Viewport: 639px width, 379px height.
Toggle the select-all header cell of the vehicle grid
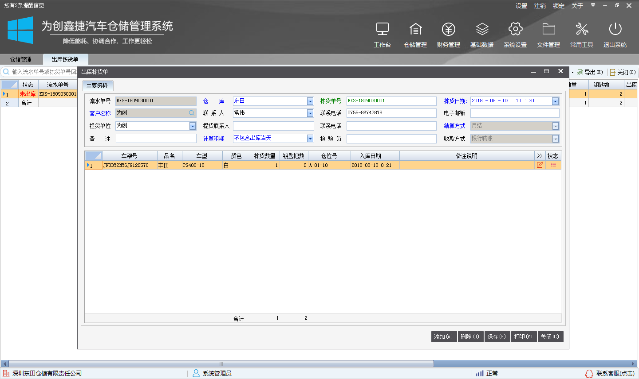pos(93,155)
